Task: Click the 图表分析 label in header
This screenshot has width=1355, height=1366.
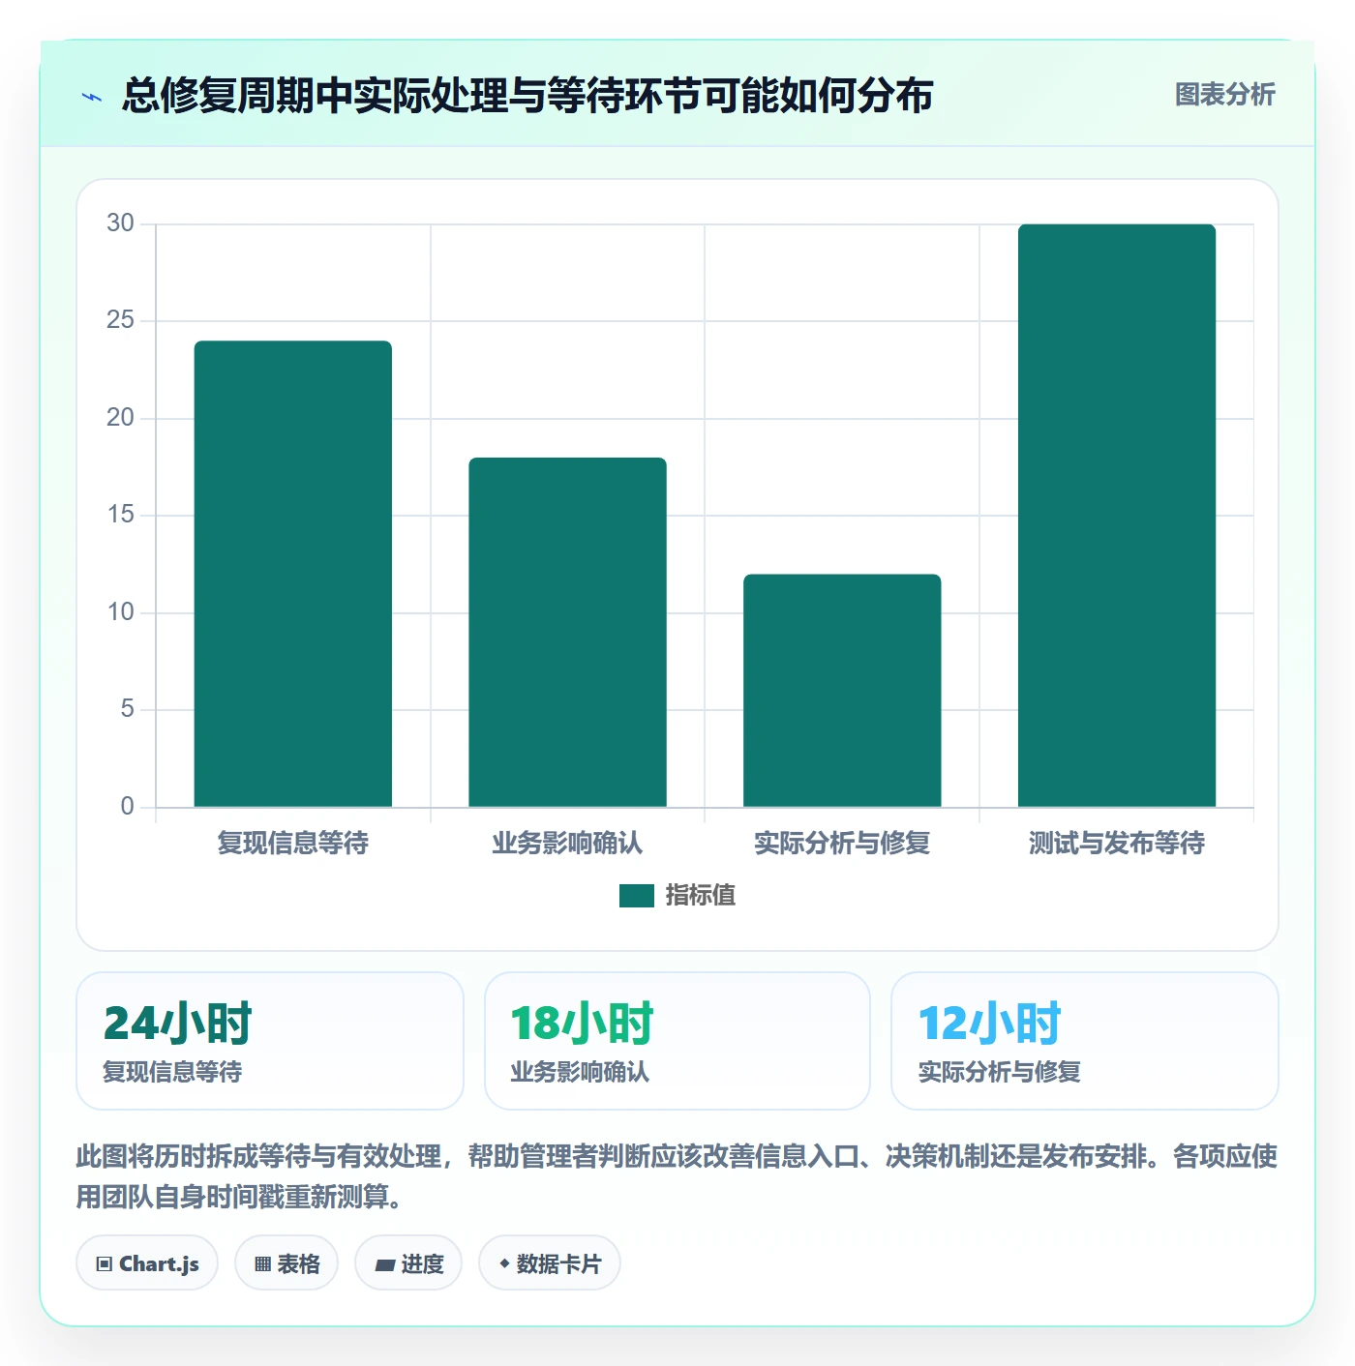Action: [x=1224, y=95]
